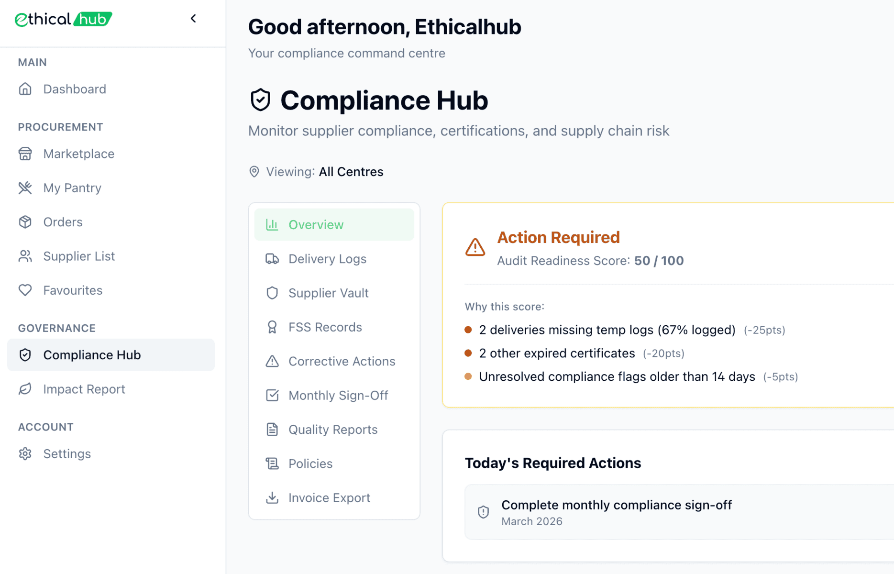894x574 pixels.
Task: Click the Marketplace storefront icon
Action: coord(25,154)
